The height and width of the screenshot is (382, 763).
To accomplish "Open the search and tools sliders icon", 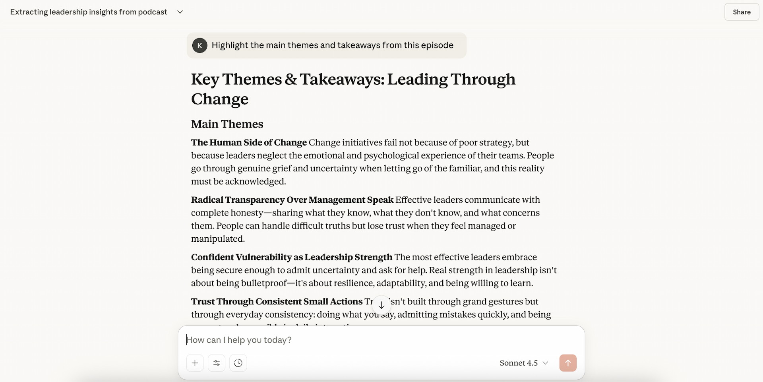I will [x=217, y=363].
